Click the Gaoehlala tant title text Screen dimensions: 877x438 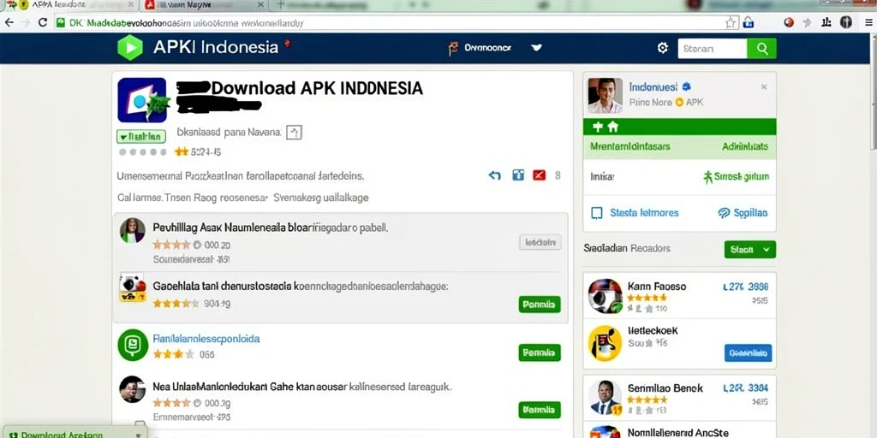(300, 286)
